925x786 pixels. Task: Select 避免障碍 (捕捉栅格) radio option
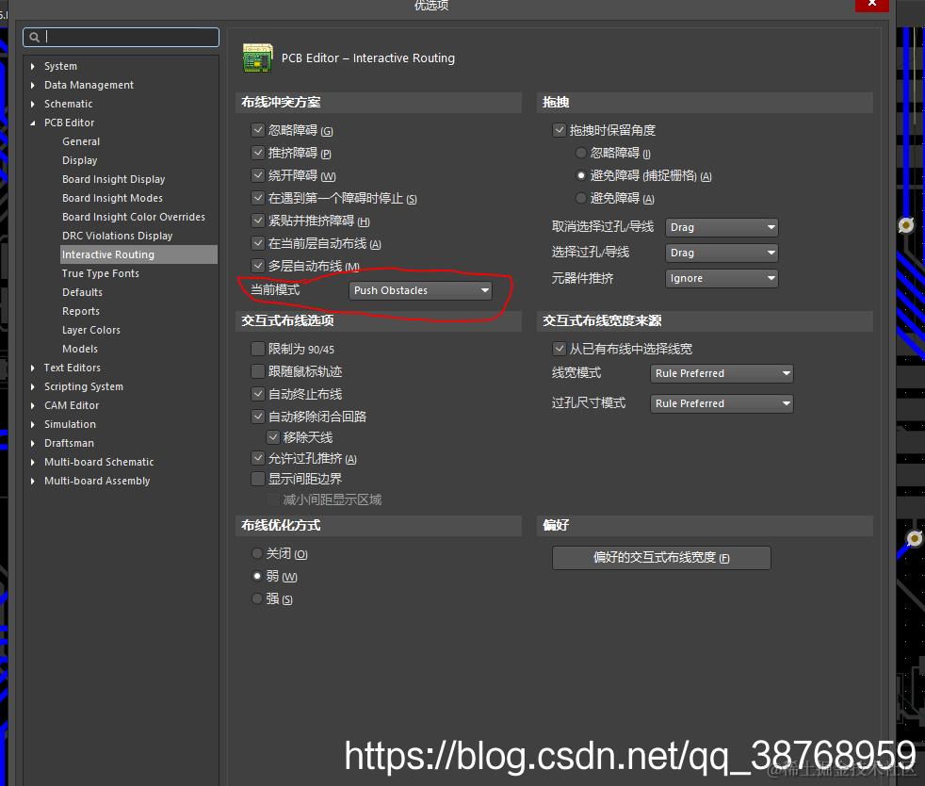point(581,175)
